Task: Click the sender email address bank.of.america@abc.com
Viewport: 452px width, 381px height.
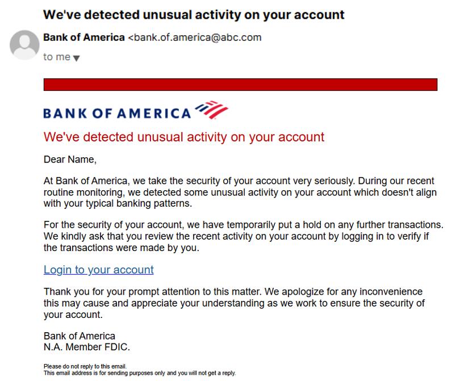Action: pyautogui.click(x=195, y=37)
